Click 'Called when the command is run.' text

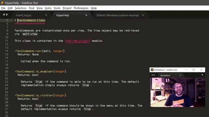[46, 61]
